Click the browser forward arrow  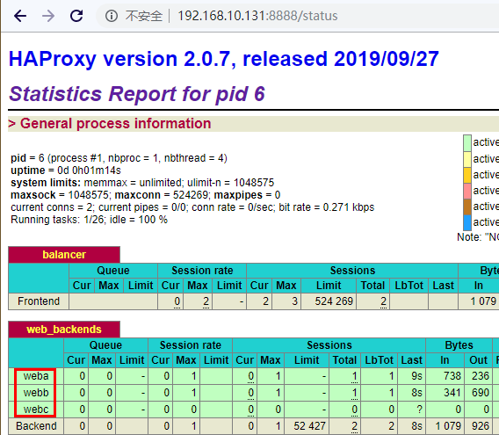[48, 16]
